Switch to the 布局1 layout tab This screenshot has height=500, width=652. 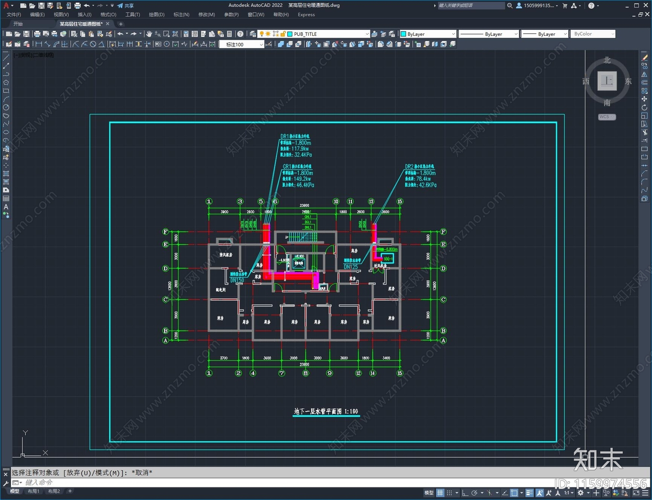point(33,491)
